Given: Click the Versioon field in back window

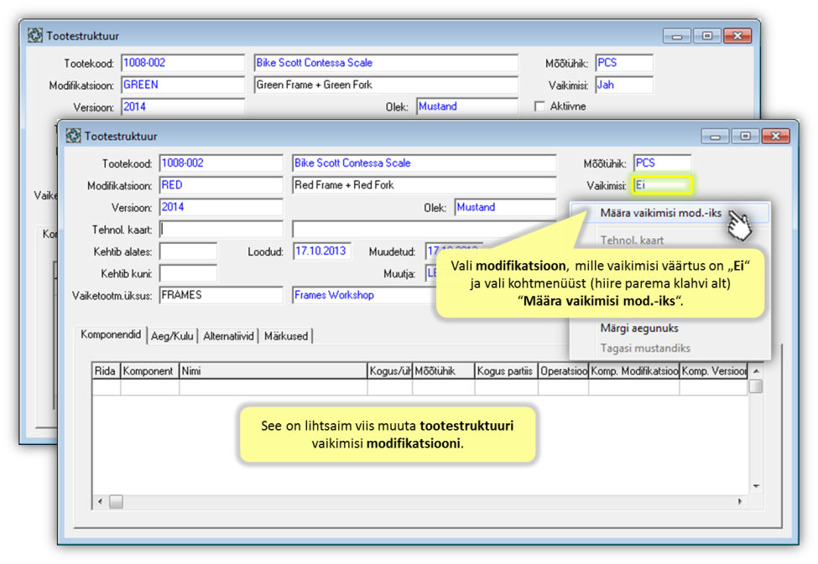Looking at the screenshot, I should 183,107.
